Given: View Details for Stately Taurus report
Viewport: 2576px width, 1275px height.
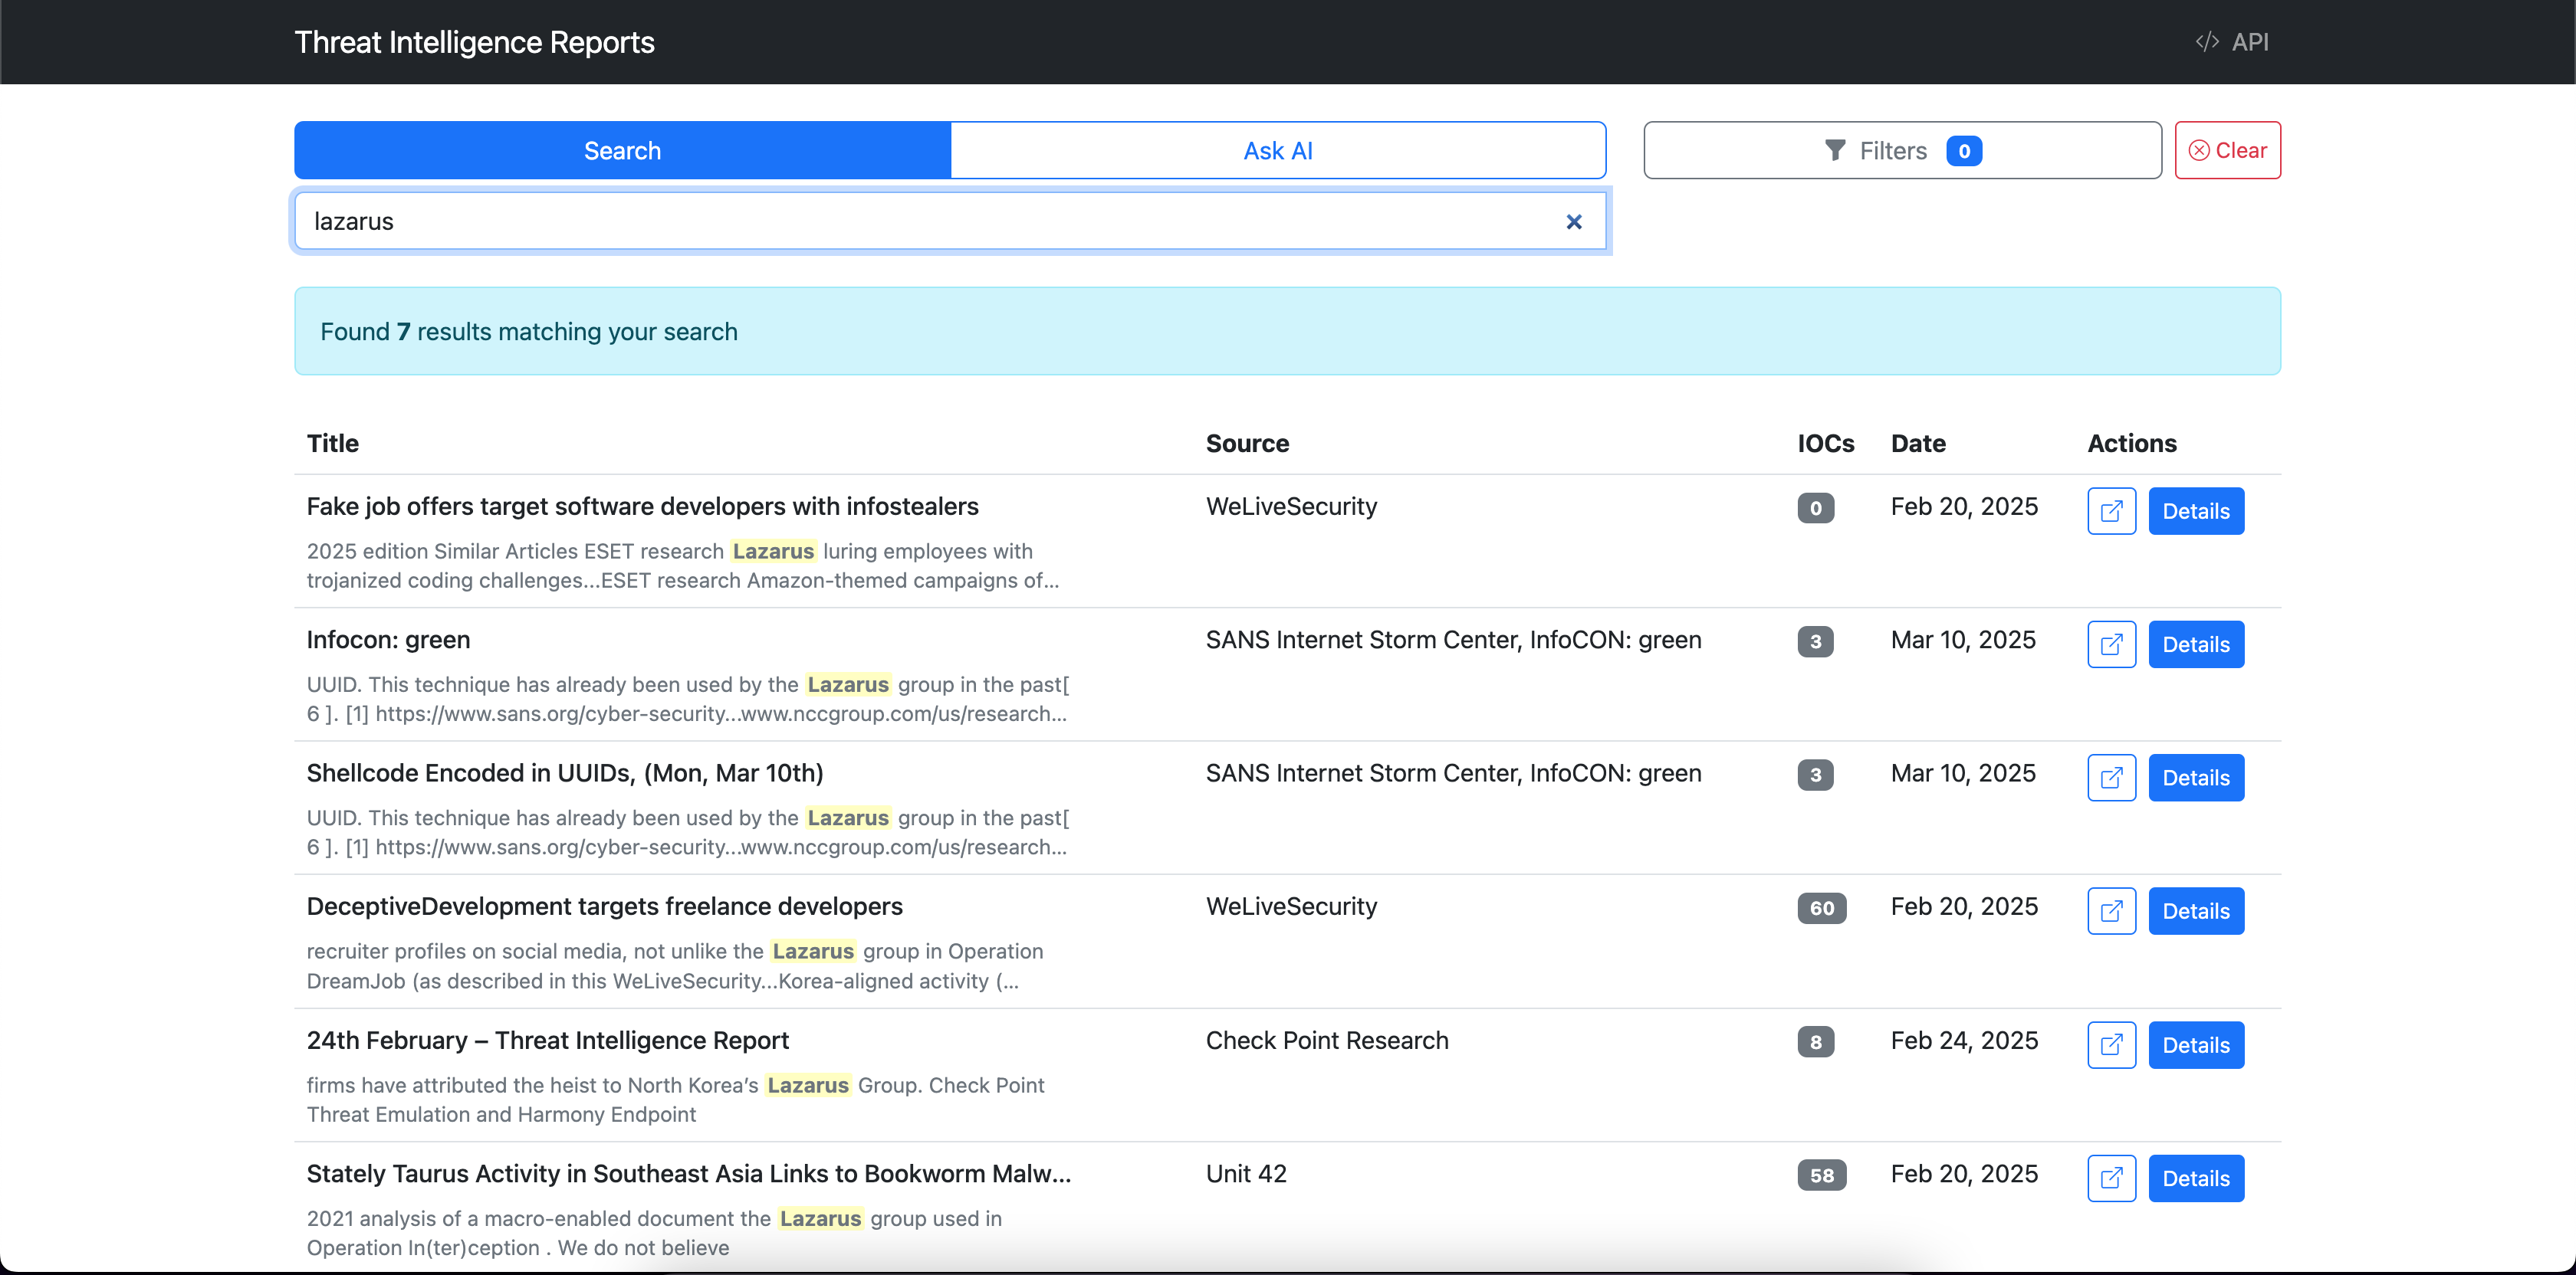Looking at the screenshot, I should point(2195,1178).
